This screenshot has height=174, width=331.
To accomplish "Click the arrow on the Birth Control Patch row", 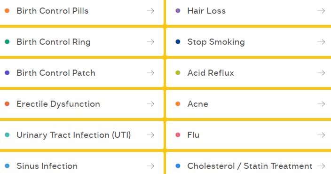I will point(150,73).
